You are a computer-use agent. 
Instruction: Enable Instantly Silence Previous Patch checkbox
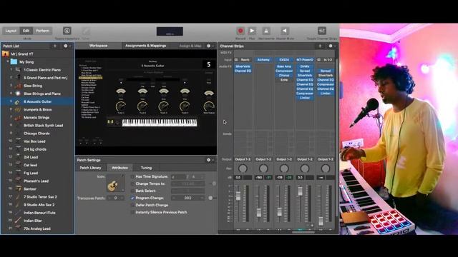pos(132,212)
